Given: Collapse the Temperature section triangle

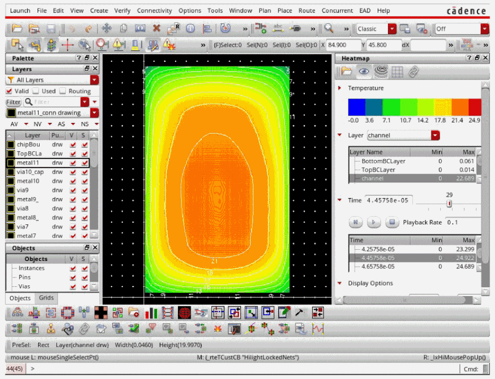Looking at the screenshot, I should 340,88.
